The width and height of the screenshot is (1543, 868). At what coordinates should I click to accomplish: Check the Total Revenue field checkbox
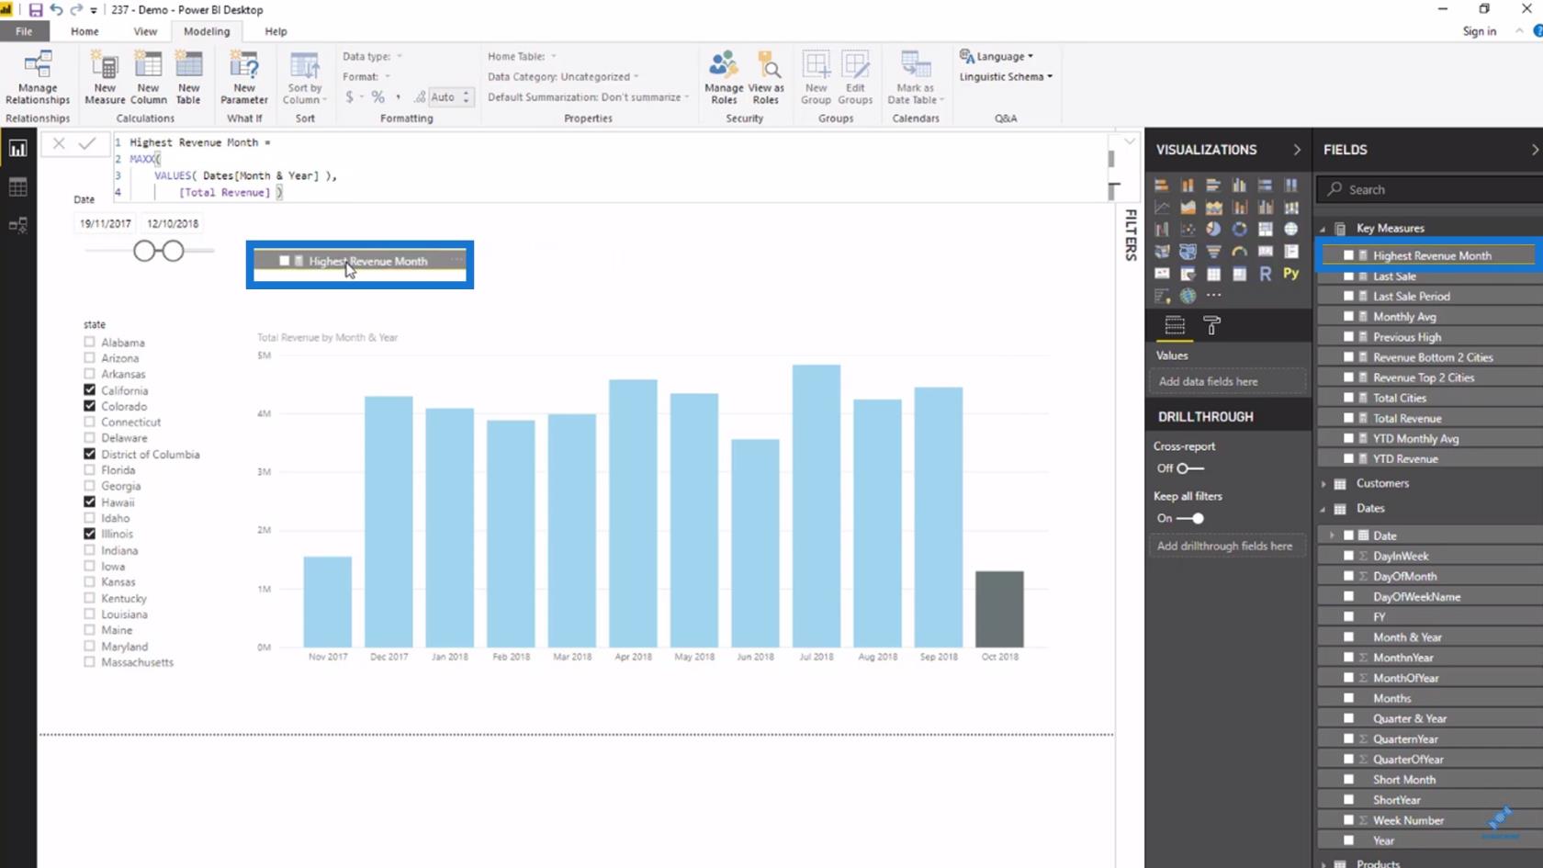[x=1348, y=418]
